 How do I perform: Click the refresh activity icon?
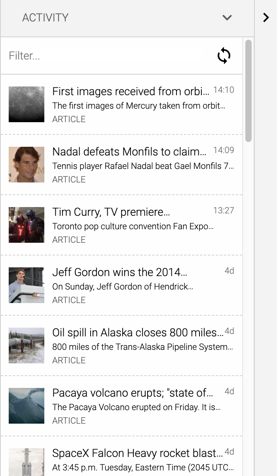click(x=224, y=56)
